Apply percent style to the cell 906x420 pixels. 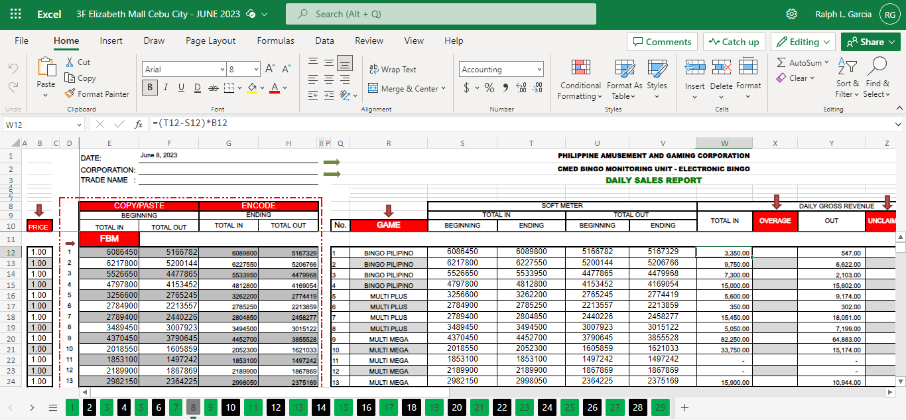[489, 88]
